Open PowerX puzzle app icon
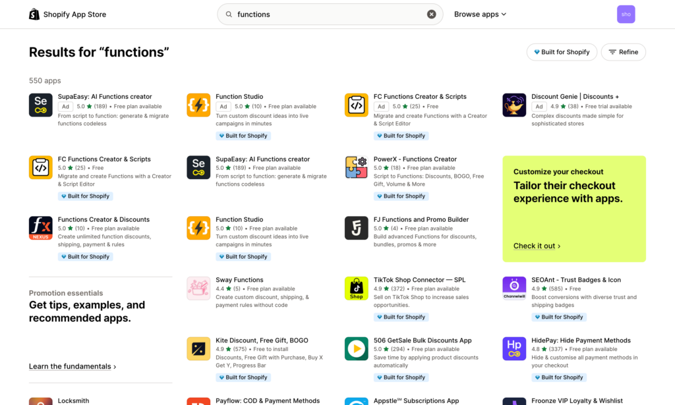Screen dimensions: 675x405 [x=357, y=167]
